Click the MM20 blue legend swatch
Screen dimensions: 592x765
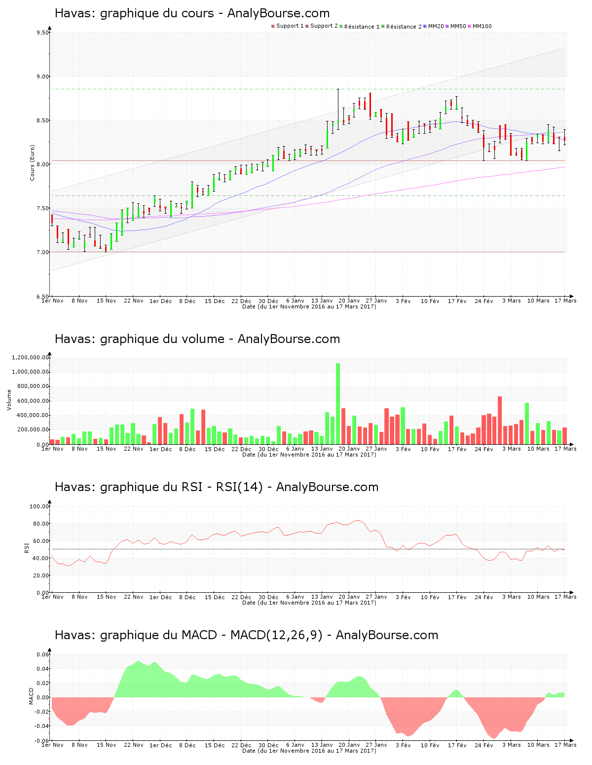pos(425,26)
